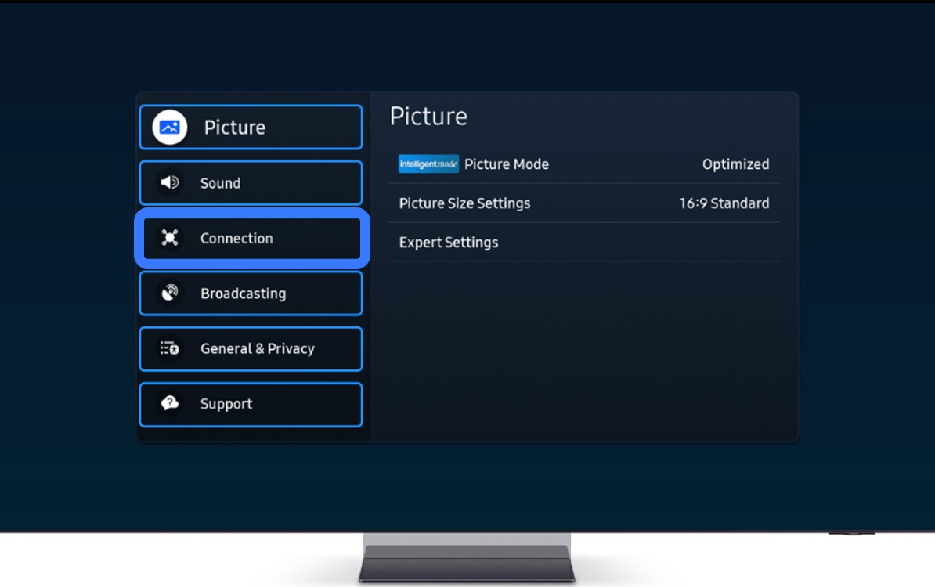Click the Sound speaker icon
Image resolution: width=935 pixels, height=587 pixels.
point(170,183)
